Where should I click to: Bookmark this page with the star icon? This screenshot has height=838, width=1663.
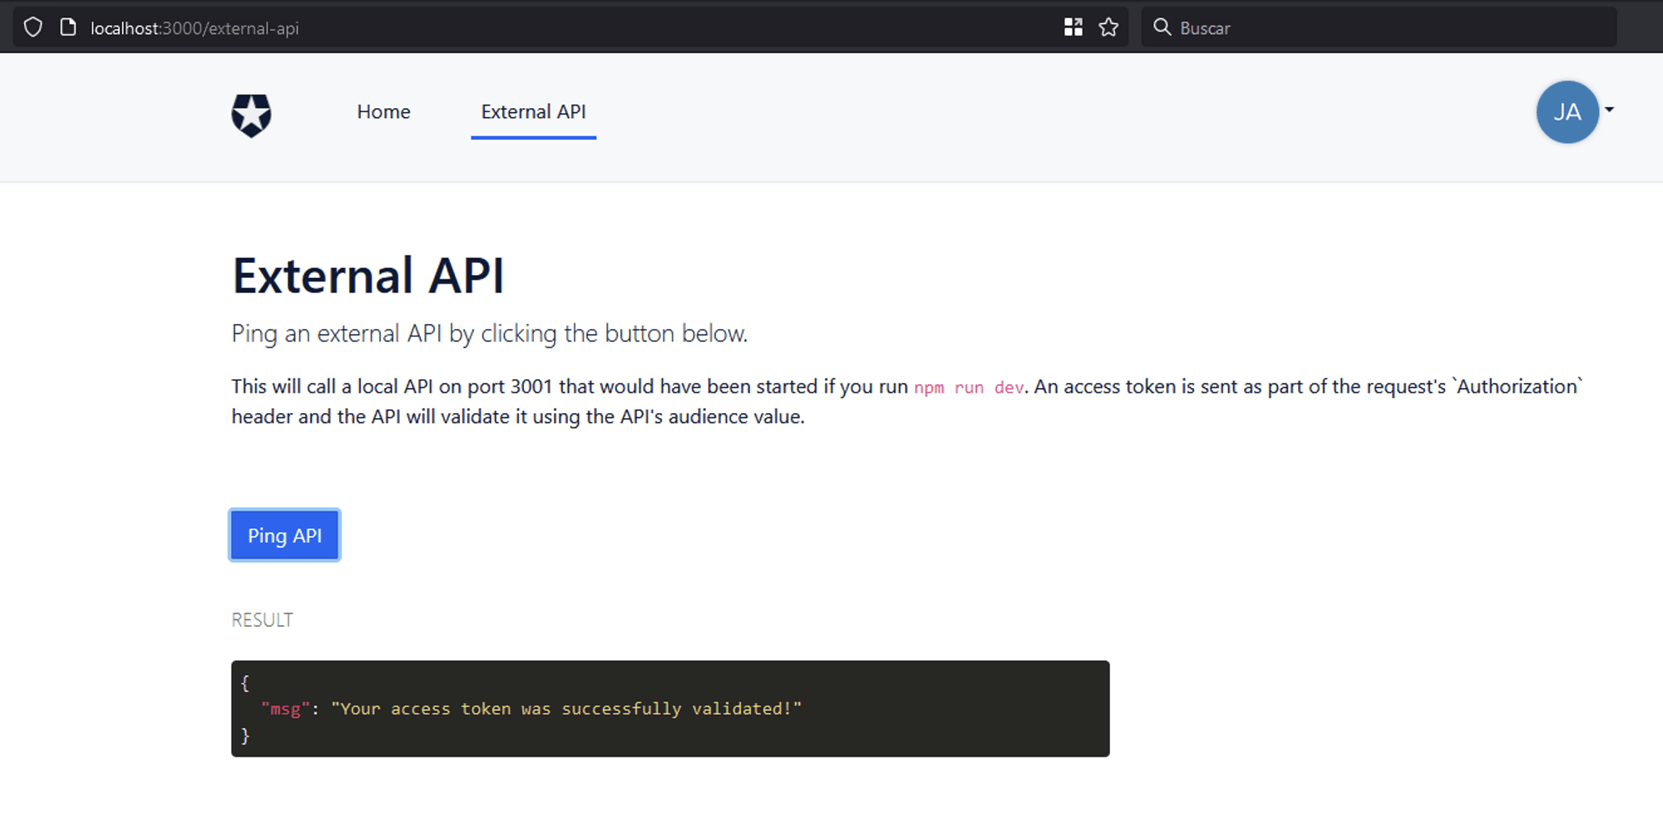coord(1108,27)
